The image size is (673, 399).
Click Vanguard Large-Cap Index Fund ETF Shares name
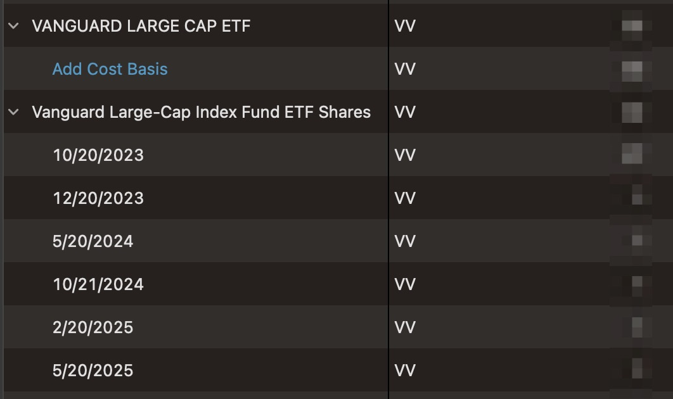pyautogui.click(x=202, y=112)
